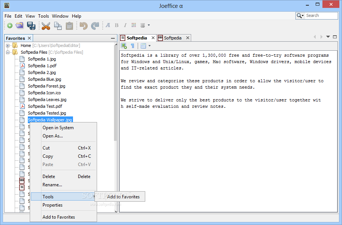Close the first Softpedia document tab
Screen dimensions: 342x225
153,38
